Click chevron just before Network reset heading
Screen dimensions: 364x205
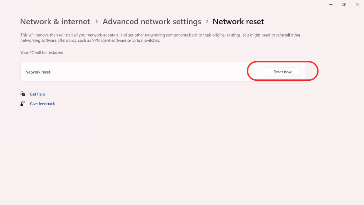click(x=207, y=22)
